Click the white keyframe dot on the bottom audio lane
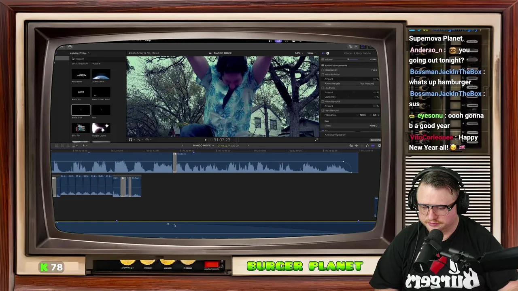Image resolution: width=518 pixels, height=291 pixels. click(x=168, y=224)
